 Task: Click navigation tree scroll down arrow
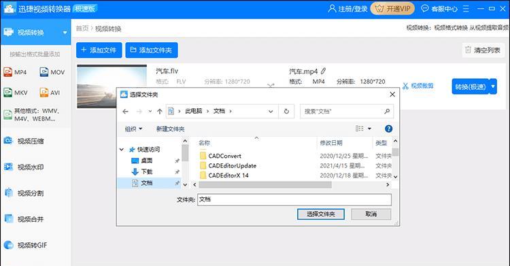[185, 184]
